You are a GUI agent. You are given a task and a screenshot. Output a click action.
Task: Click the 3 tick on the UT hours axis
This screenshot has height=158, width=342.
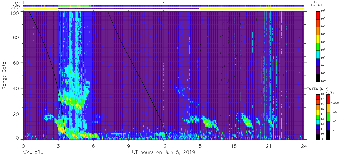pyautogui.click(x=58, y=146)
